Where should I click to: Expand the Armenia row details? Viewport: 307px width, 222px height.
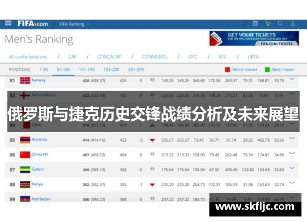click(x=292, y=138)
